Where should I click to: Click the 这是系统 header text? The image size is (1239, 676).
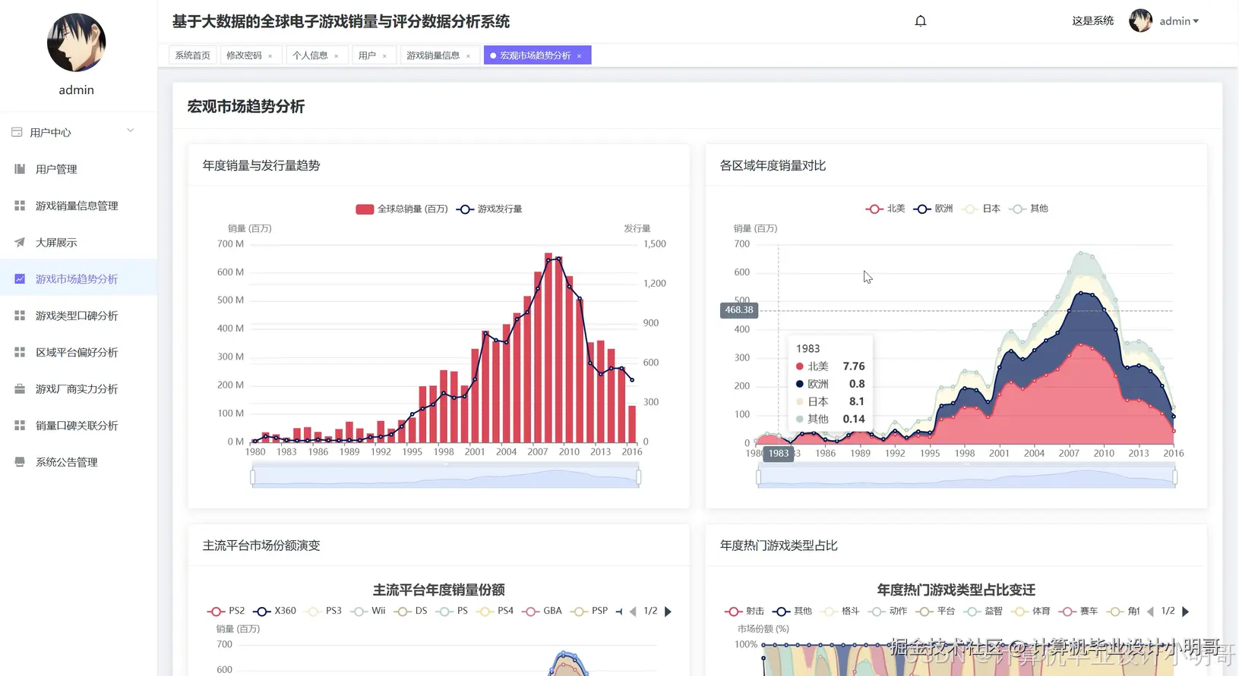pos(1092,21)
